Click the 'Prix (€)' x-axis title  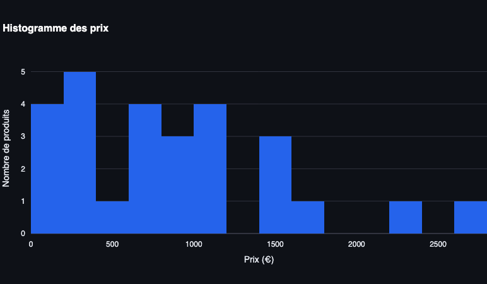[259, 259]
